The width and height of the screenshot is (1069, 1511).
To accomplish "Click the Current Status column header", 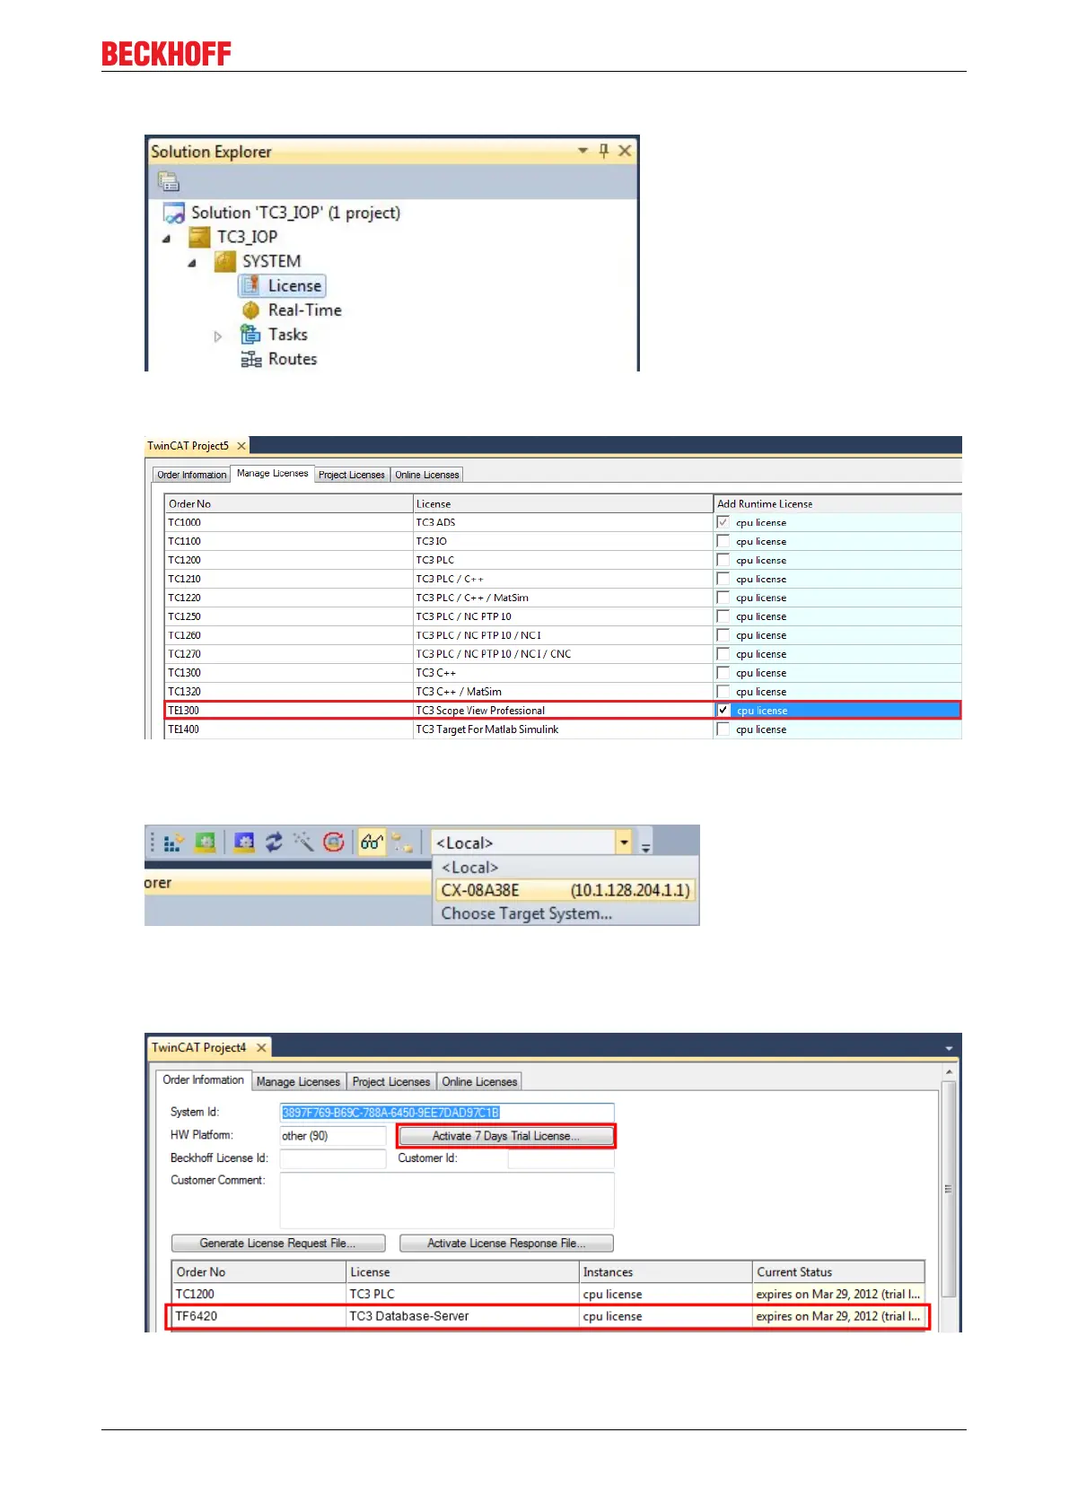I will tap(838, 1272).
